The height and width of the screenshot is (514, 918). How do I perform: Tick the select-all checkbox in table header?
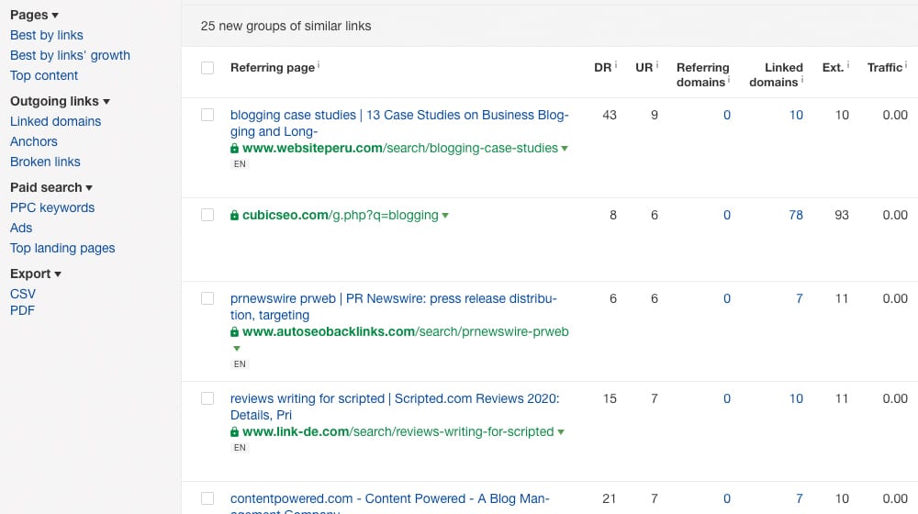click(x=207, y=68)
